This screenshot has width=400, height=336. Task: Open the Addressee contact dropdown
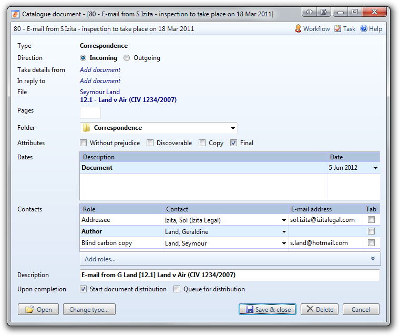pos(284,220)
